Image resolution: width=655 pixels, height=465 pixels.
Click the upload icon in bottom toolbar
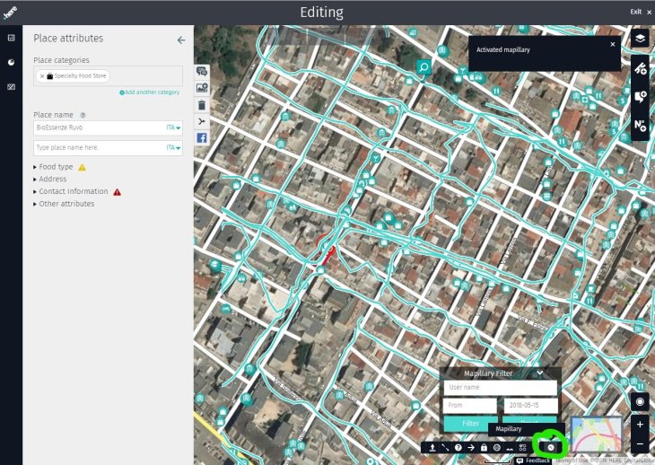click(432, 447)
